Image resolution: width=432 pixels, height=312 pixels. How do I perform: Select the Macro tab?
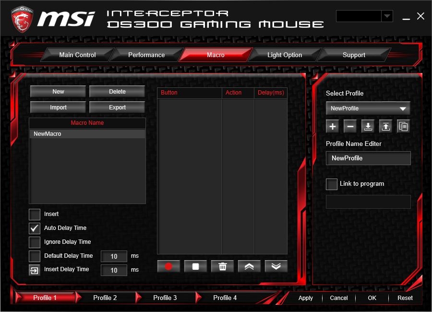click(x=216, y=55)
